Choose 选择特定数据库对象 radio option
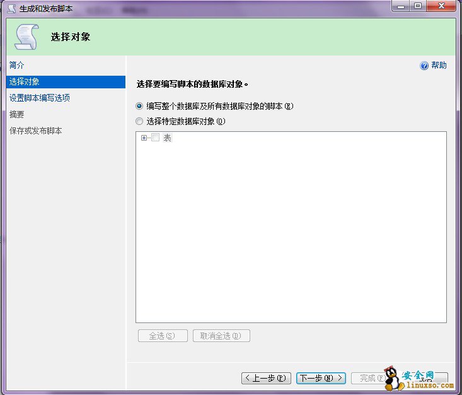Screen dimensions: 462x395 click(x=140, y=121)
